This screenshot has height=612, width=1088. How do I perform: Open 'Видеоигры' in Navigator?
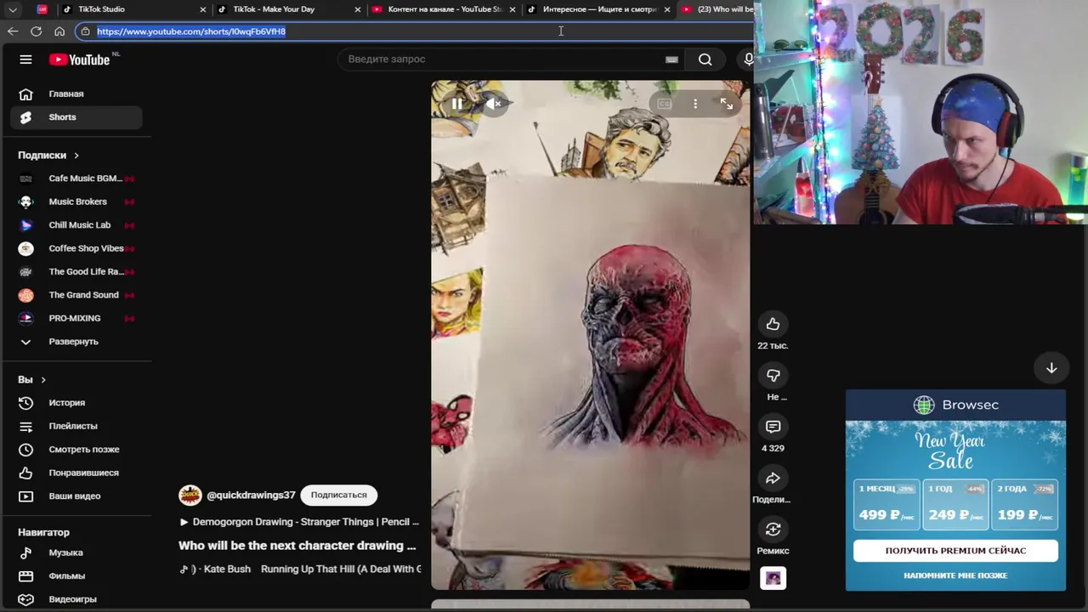pyautogui.click(x=76, y=599)
